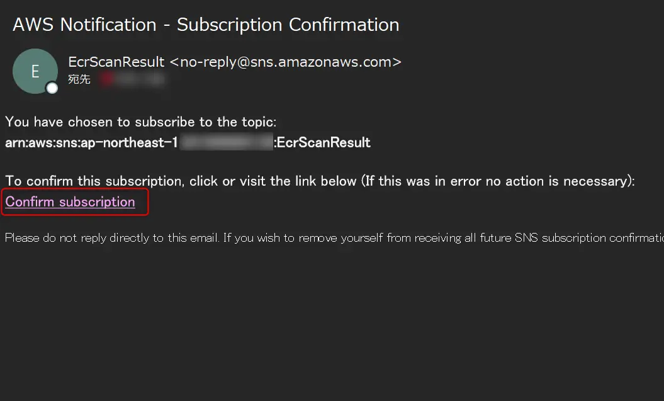This screenshot has width=664, height=401.
Task: Click "AWS Notification" in the subject heading
Action: (85, 25)
